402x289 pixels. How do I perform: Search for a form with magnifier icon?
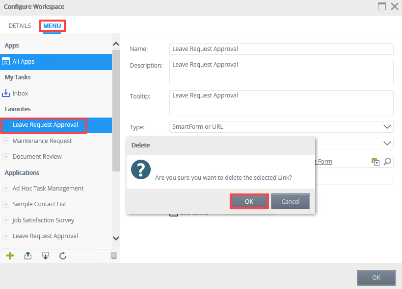coord(387,162)
